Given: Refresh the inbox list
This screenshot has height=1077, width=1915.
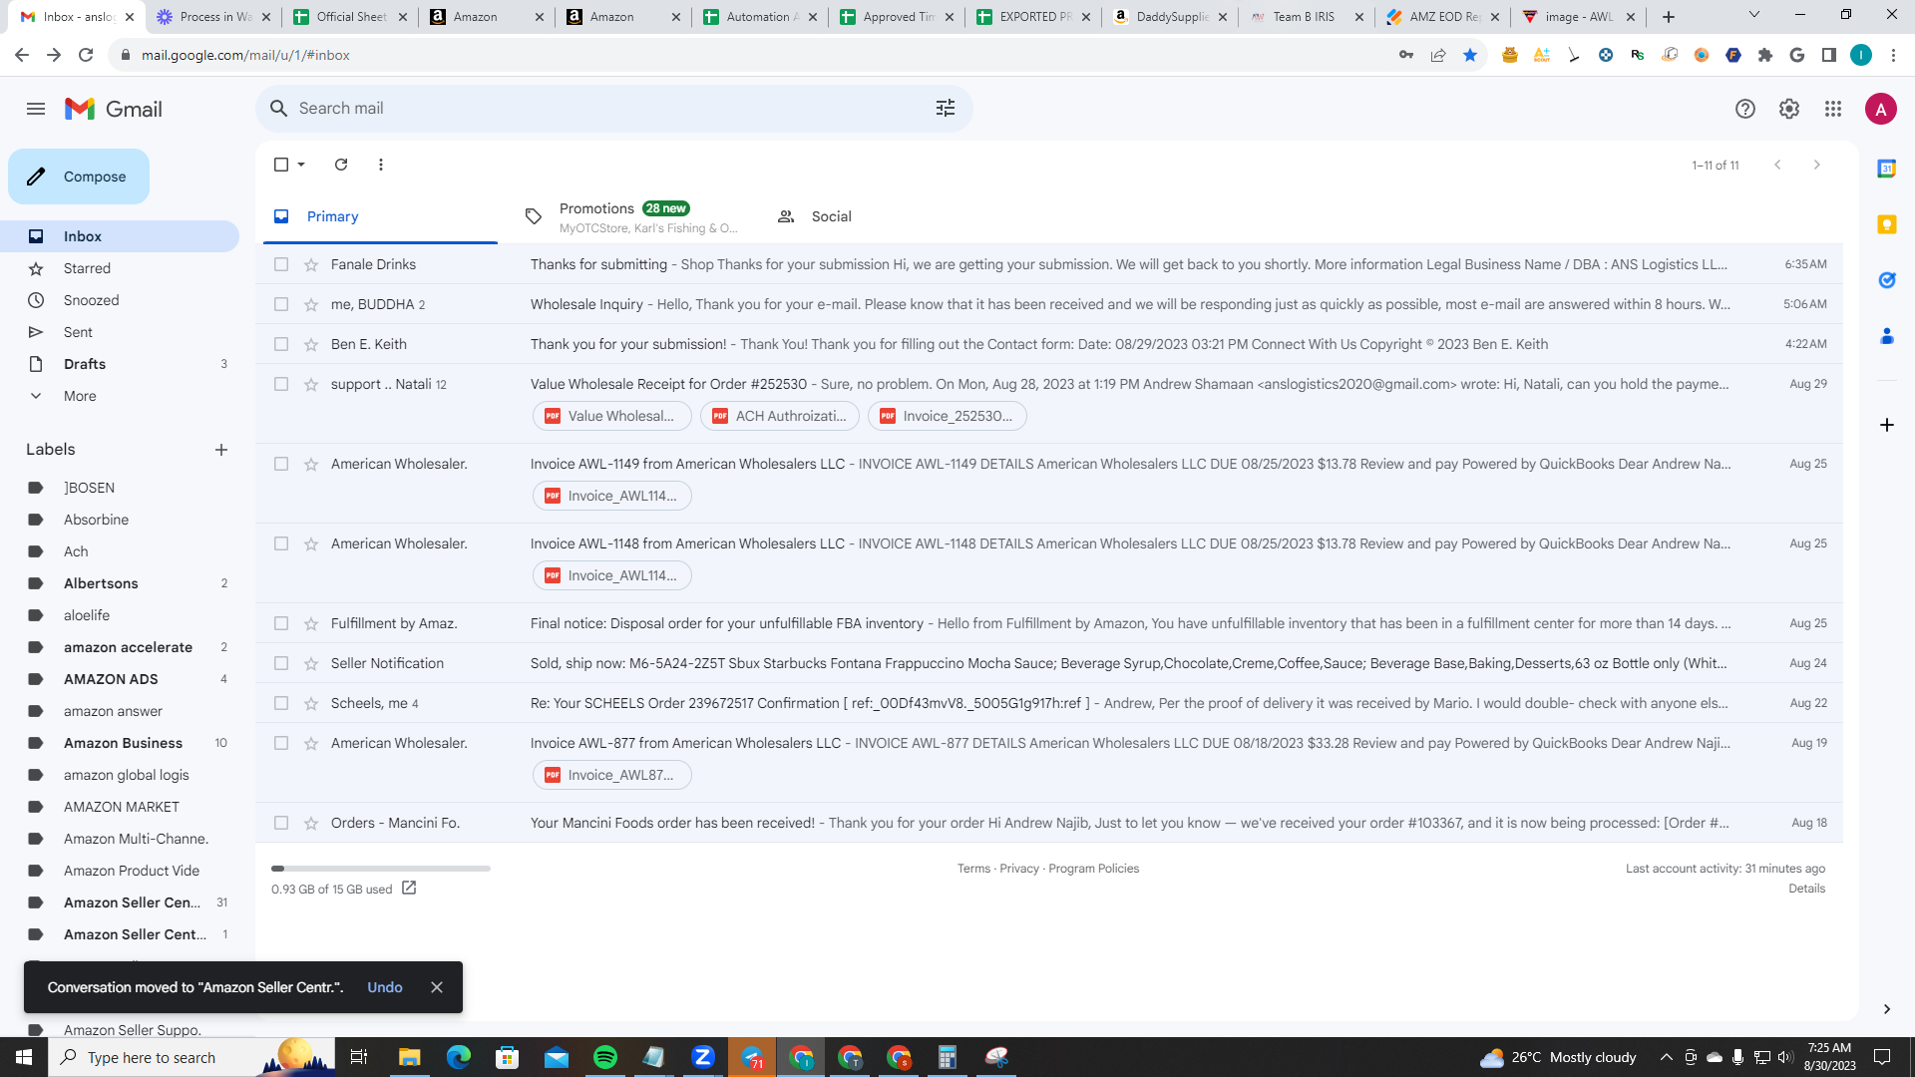Looking at the screenshot, I should click(x=341, y=165).
